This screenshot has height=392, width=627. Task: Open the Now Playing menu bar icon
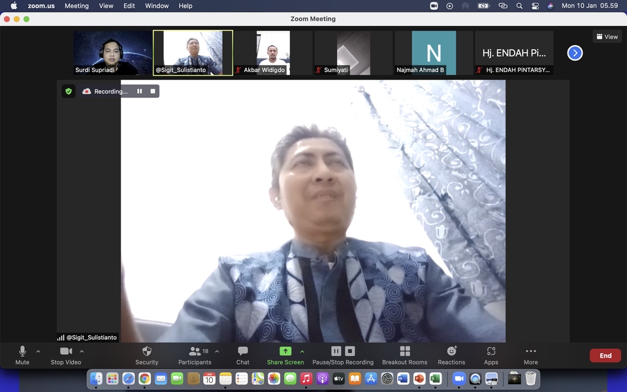(450, 6)
